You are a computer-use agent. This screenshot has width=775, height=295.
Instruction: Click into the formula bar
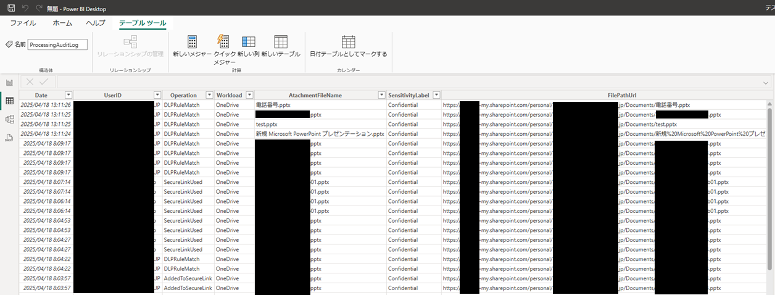pos(408,82)
